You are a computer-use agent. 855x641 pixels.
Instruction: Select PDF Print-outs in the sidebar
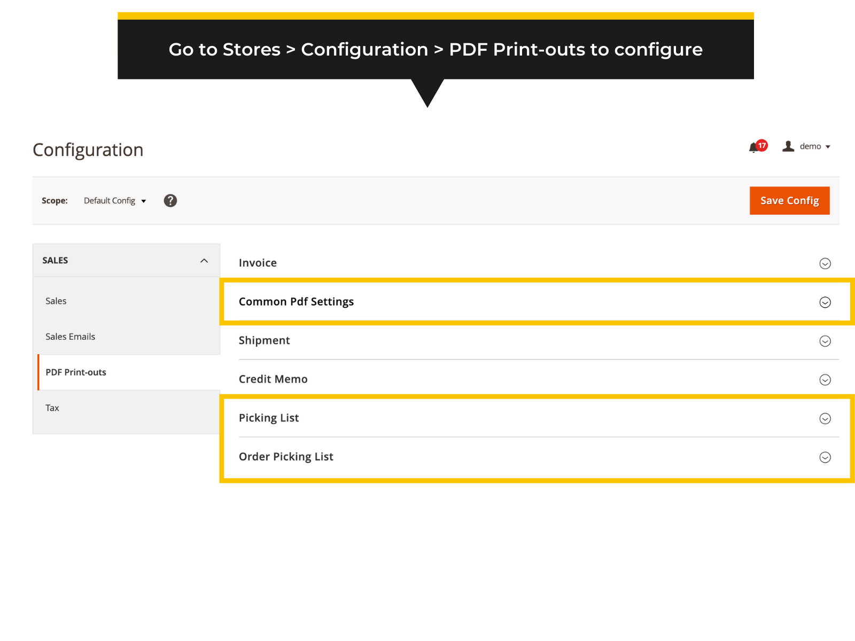pos(76,372)
